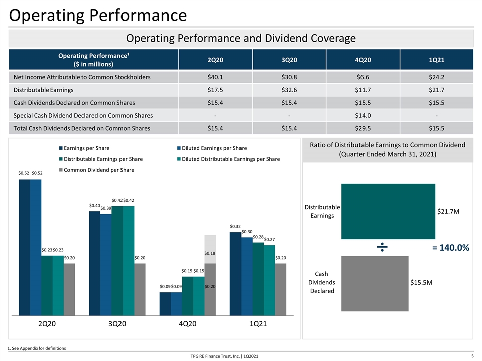Click the Common Dividend per Share legend swatch
This screenshot has width=482, height=361.
click(61, 170)
